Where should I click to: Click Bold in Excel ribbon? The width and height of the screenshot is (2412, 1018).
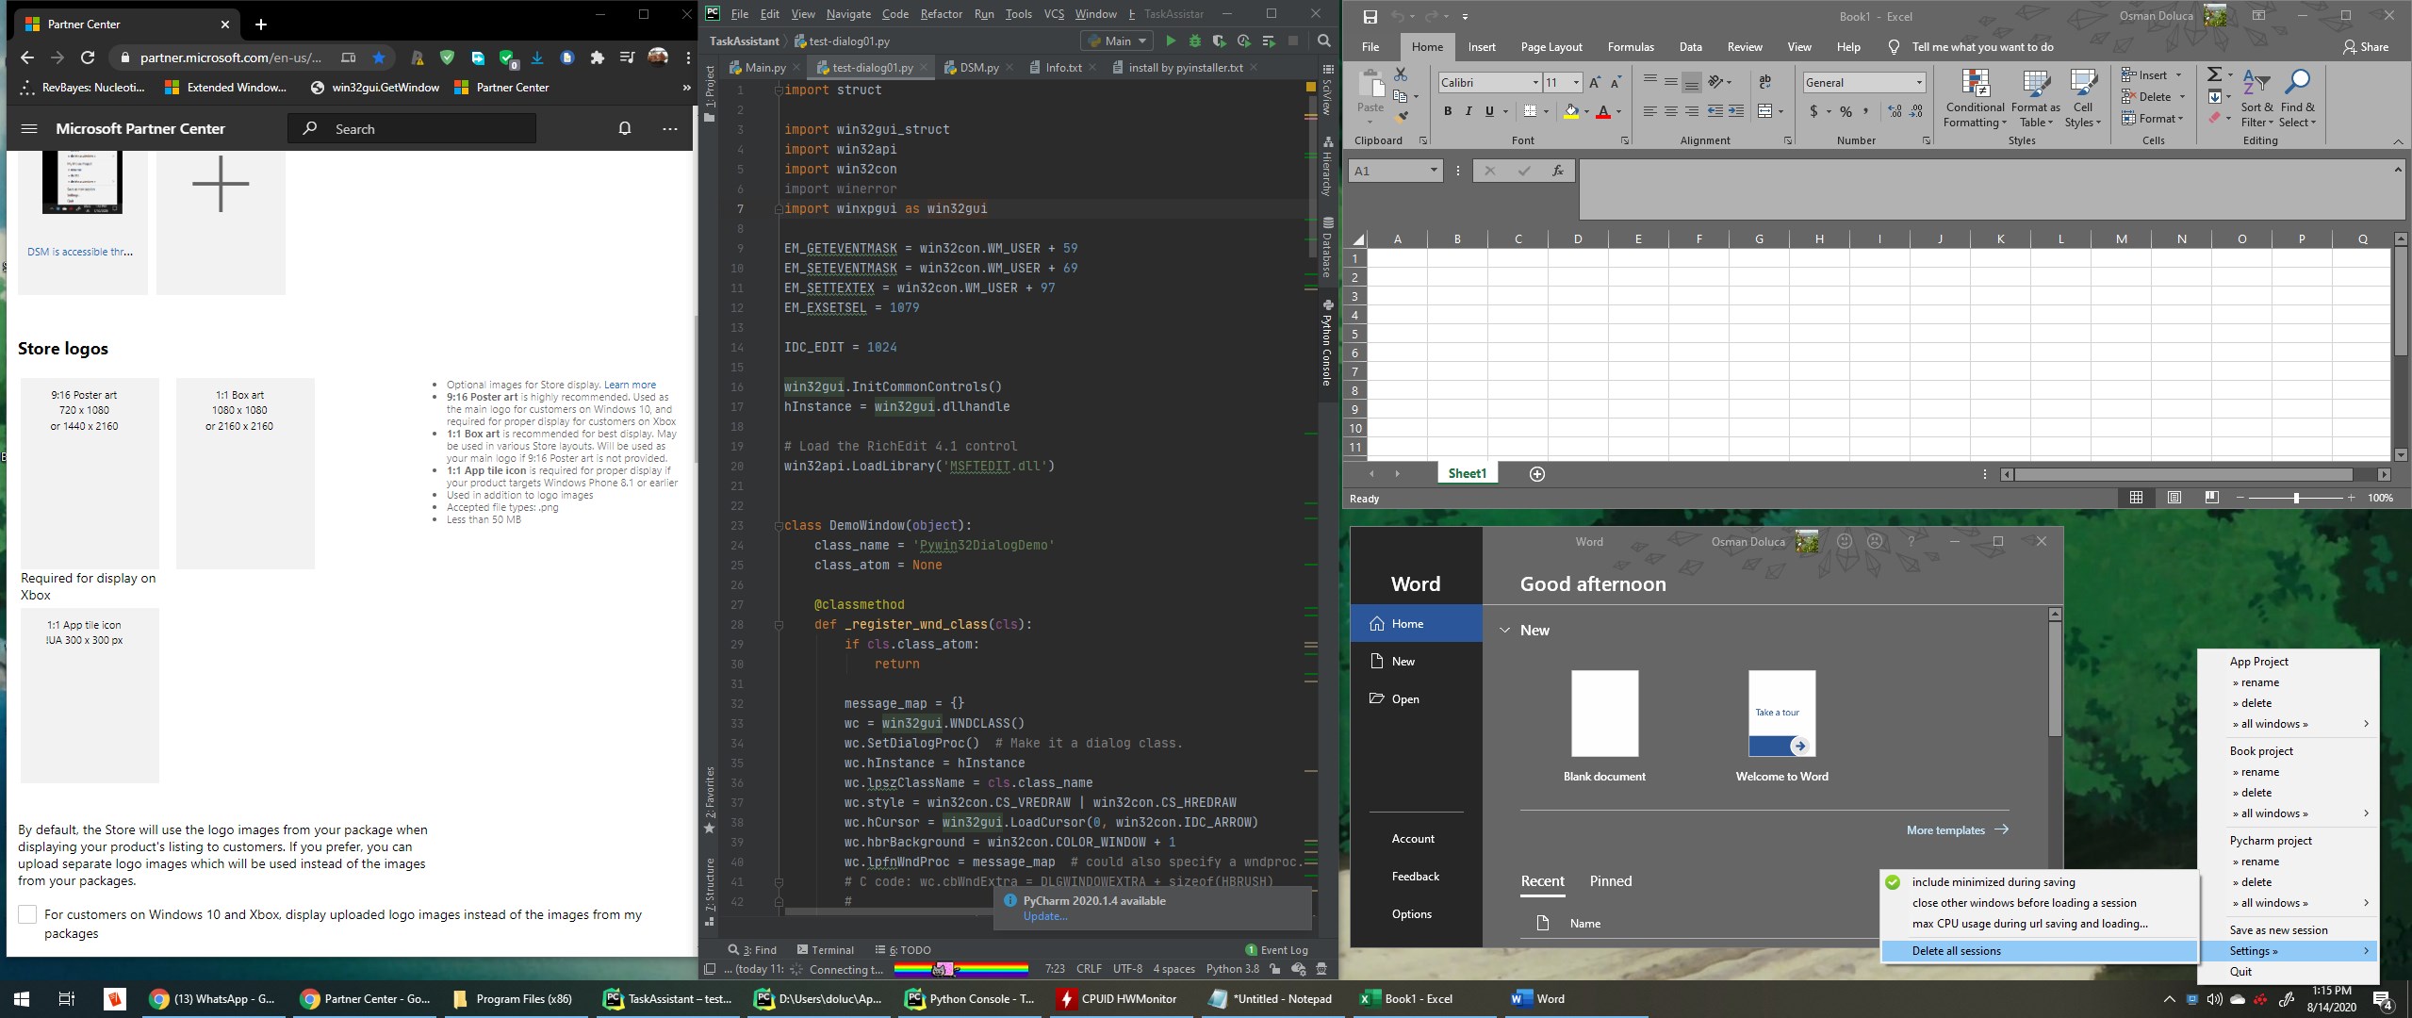(1447, 111)
